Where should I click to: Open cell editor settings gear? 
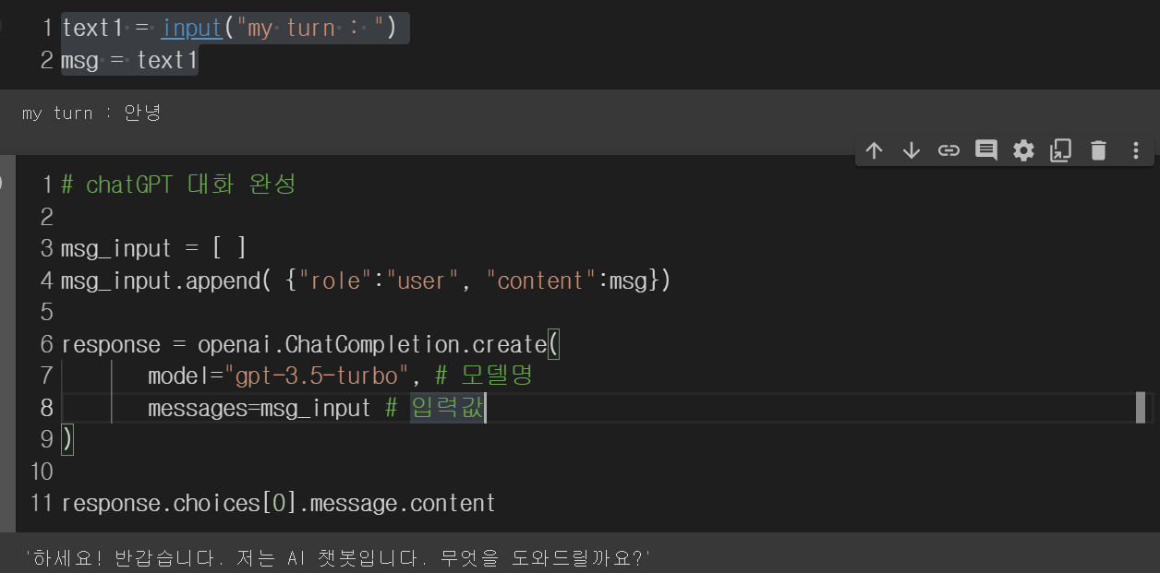click(1023, 150)
